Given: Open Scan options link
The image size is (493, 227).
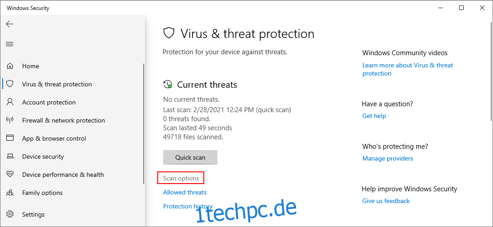Looking at the screenshot, I should [181, 178].
